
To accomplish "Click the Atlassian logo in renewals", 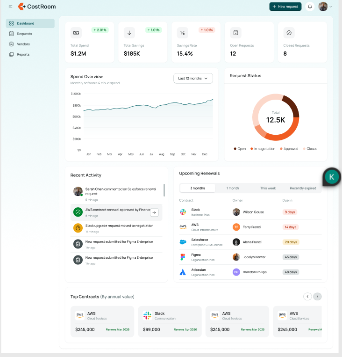I will pyautogui.click(x=183, y=272).
